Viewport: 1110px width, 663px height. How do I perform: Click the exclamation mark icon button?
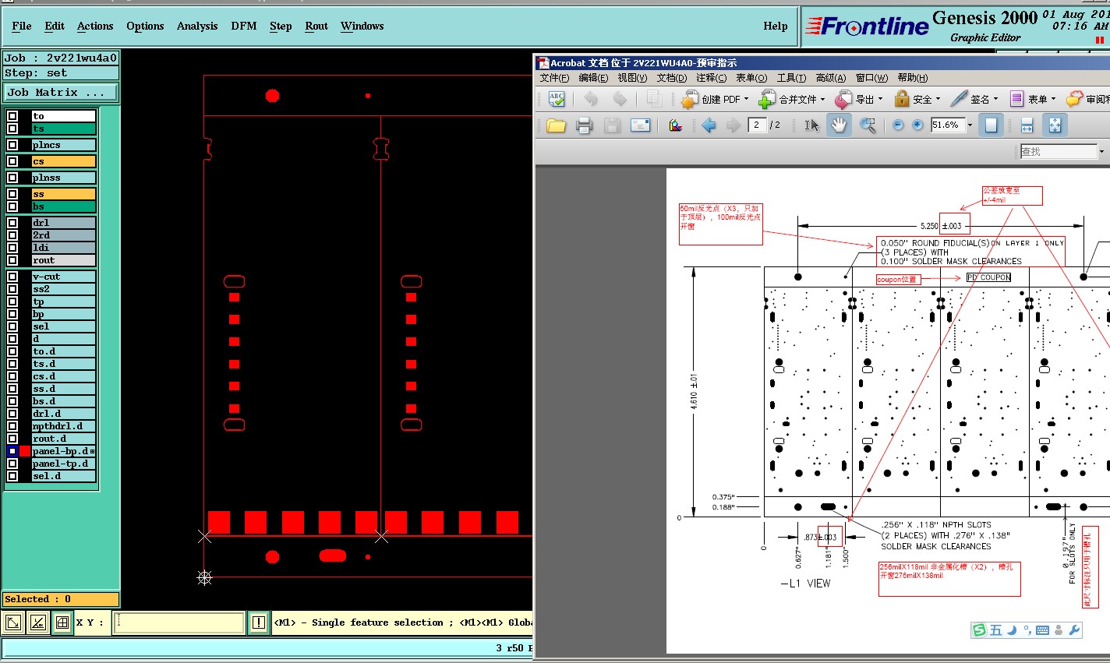coord(258,622)
